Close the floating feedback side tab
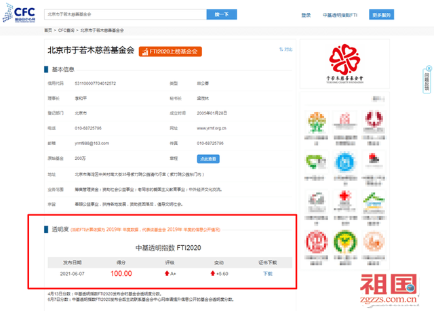434x311 pixels. point(429,68)
